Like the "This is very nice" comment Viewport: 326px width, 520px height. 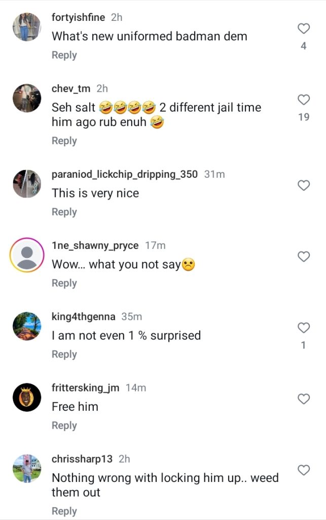tap(303, 185)
